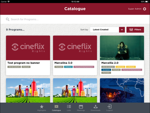Image resolution: width=150 pixels, height=113 pixels.
Task: Tap the Logout icon
Action: click(x=110, y=106)
